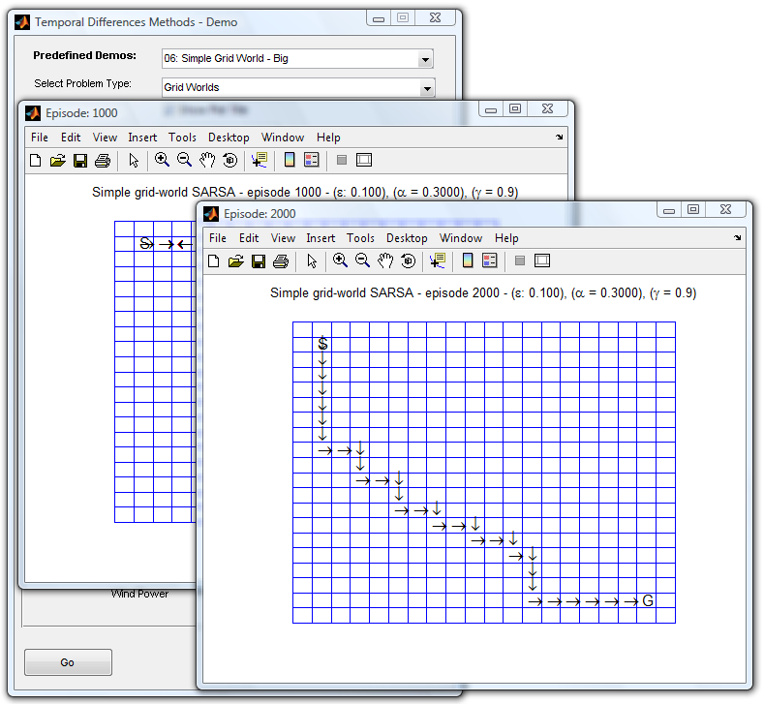Activate Zoom Out tool in Episode 2000 window
764x704 pixels.
(x=362, y=260)
